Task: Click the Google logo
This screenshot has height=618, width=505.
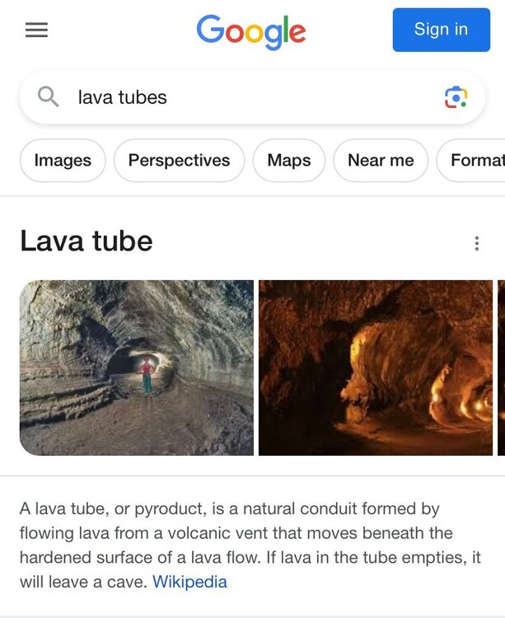Action: tap(251, 32)
